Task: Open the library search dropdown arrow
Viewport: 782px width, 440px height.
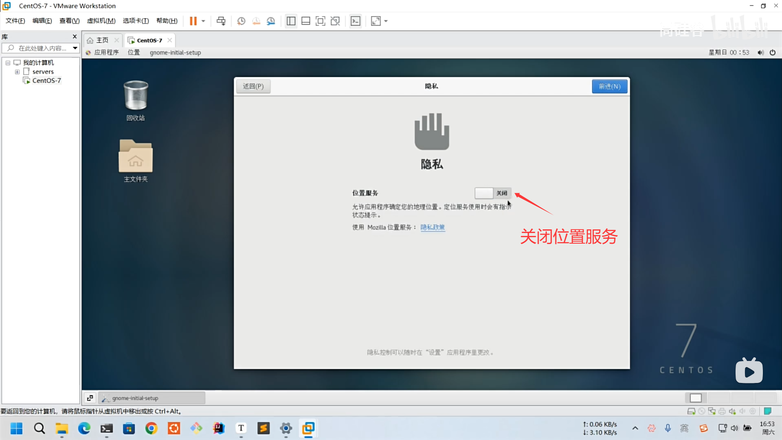Action: [75, 48]
